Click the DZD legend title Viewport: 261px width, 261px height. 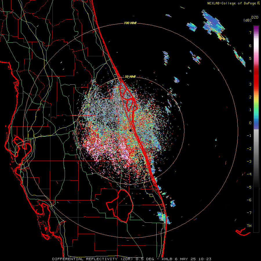[x=255, y=17]
